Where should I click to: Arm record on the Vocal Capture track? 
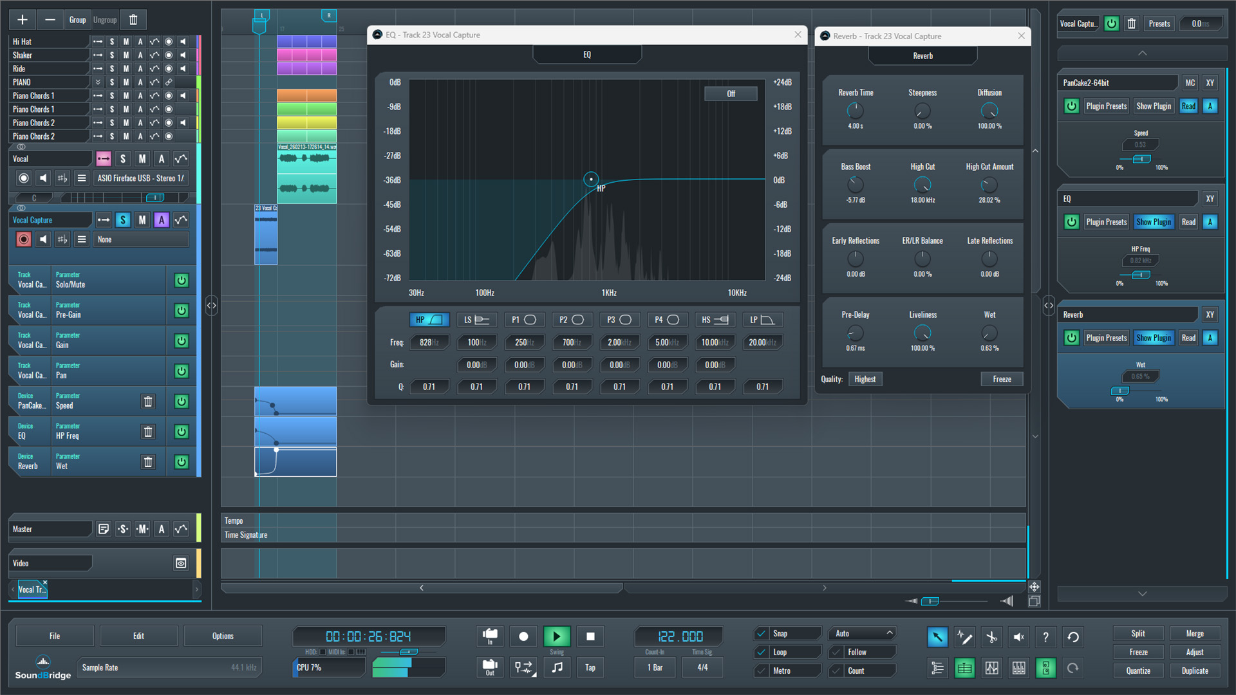pyautogui.click(x=24, y=239)
